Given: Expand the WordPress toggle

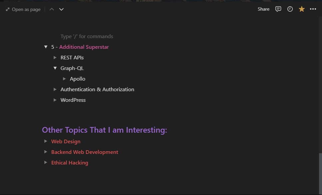Looking at the screenshot, I should coord(55,100).
